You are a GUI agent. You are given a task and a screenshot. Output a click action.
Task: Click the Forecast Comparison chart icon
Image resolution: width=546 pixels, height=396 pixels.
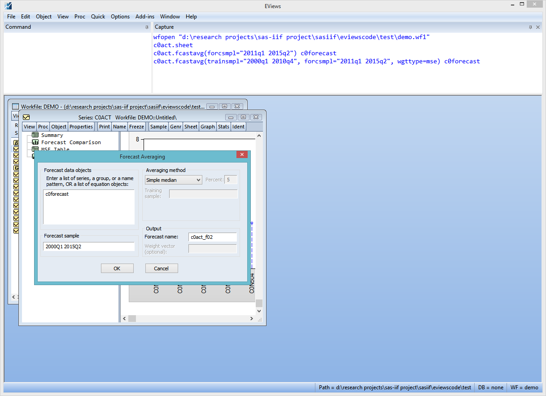click(35, 142)
